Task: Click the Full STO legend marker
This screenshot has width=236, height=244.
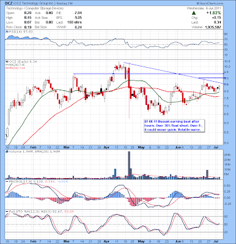Action: pyautogui.click(x=7, y=212)
